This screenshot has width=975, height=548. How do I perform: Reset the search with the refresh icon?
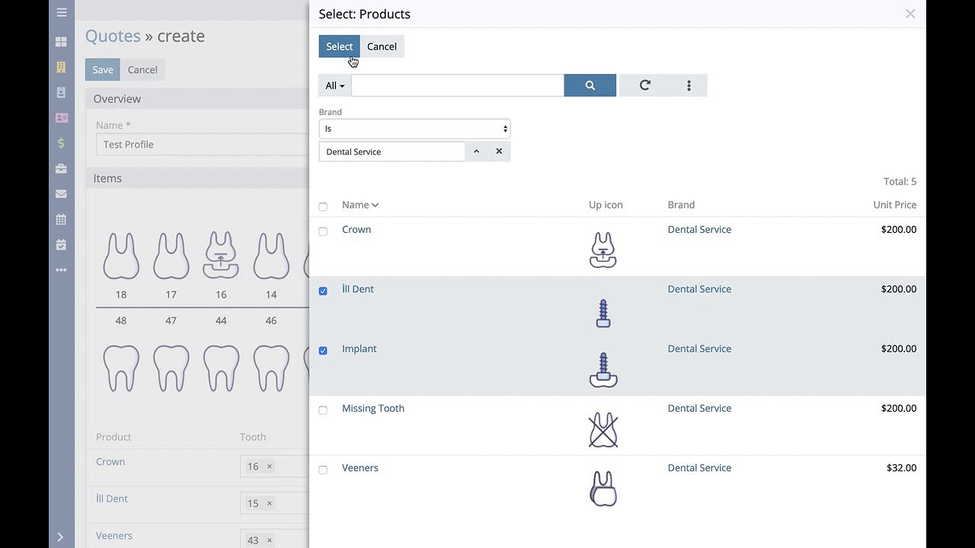point(645,85)
